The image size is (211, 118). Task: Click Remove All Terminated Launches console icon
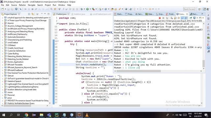click(x=167, y=18)
